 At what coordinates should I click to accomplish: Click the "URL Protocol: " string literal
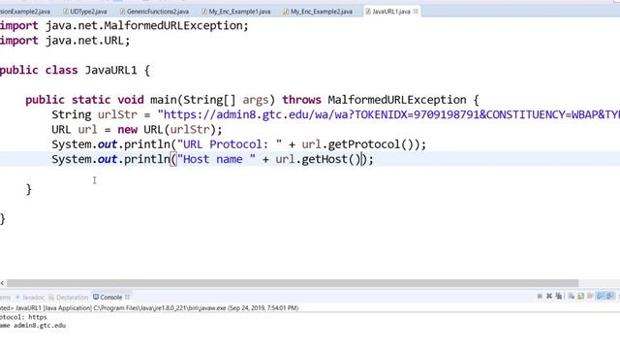click(230, 144)
